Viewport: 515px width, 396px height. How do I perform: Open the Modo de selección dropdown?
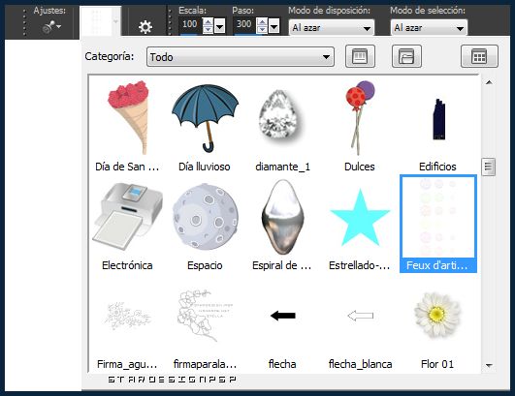pos(429,28)
